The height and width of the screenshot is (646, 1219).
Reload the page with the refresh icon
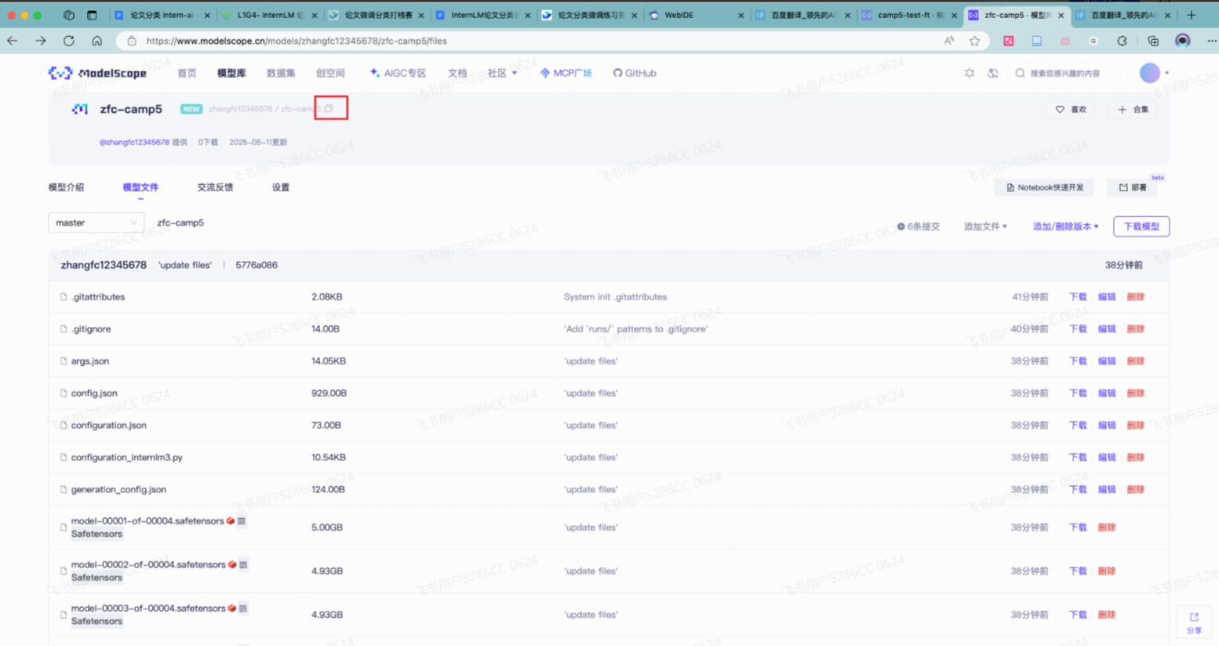click(69, 41)
